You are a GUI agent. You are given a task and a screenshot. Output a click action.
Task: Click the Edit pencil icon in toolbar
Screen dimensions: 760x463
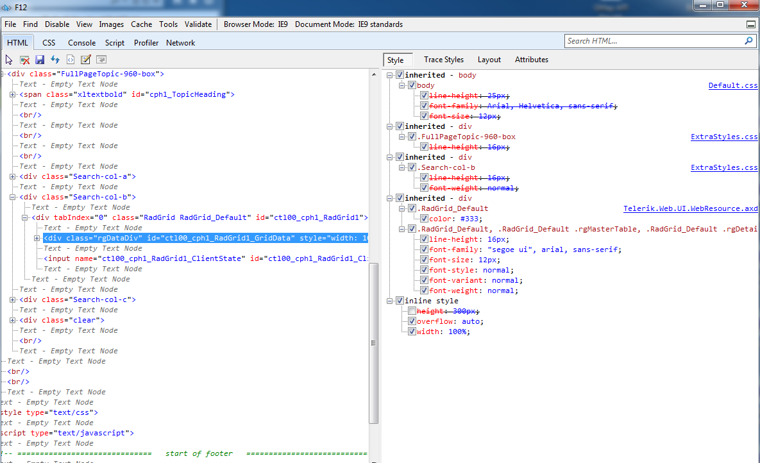pyautogui.click(x=86, y=60)
